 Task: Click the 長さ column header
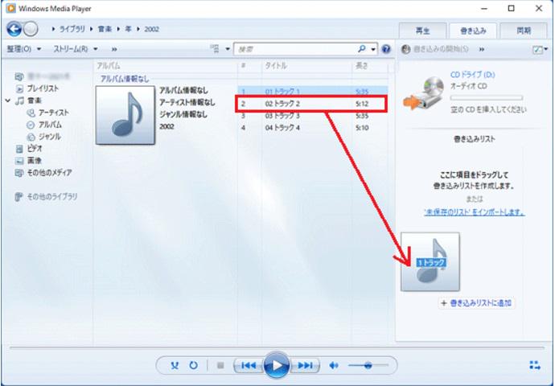pyautogui.click(x=361, y=66)
